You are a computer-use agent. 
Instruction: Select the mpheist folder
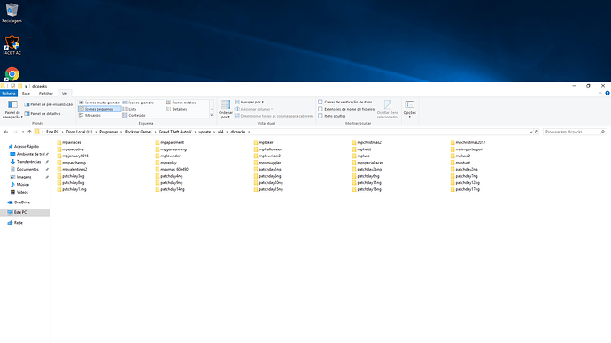point(361,149)
